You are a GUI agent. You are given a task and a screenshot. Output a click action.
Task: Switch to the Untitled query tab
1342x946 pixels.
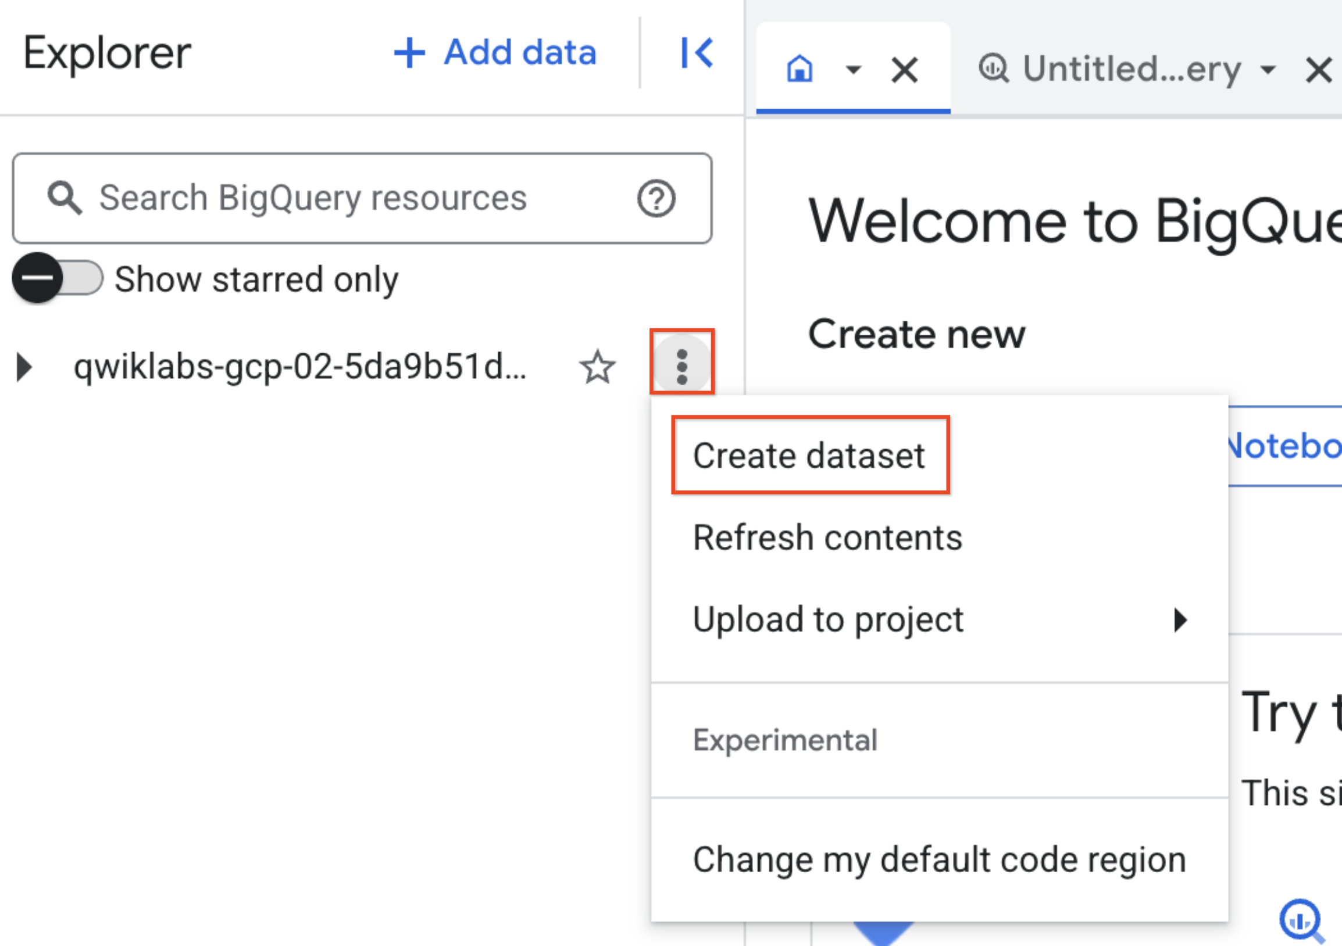(x=1132, y=69)
